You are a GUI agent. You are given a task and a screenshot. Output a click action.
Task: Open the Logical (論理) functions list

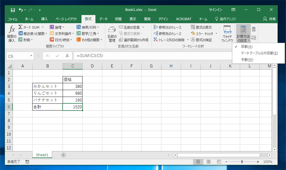[x=57, y=27]
